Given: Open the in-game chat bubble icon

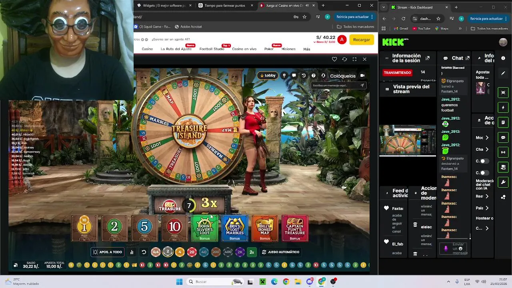Looking at the screenshot, I should [x=294, y=76].
